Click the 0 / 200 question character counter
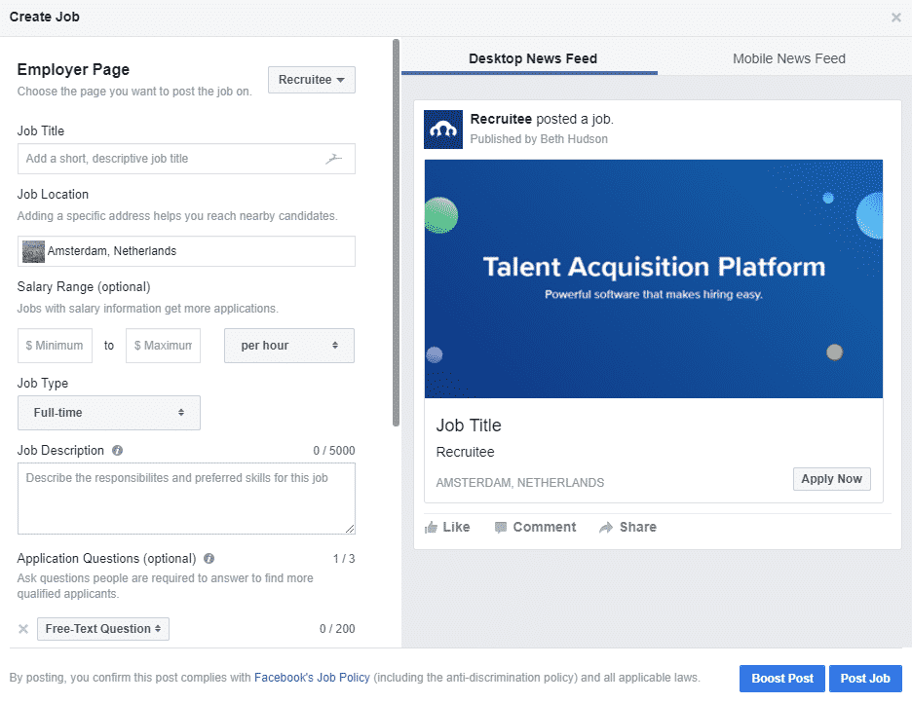 pyautogui.click(x=337, y=629)
